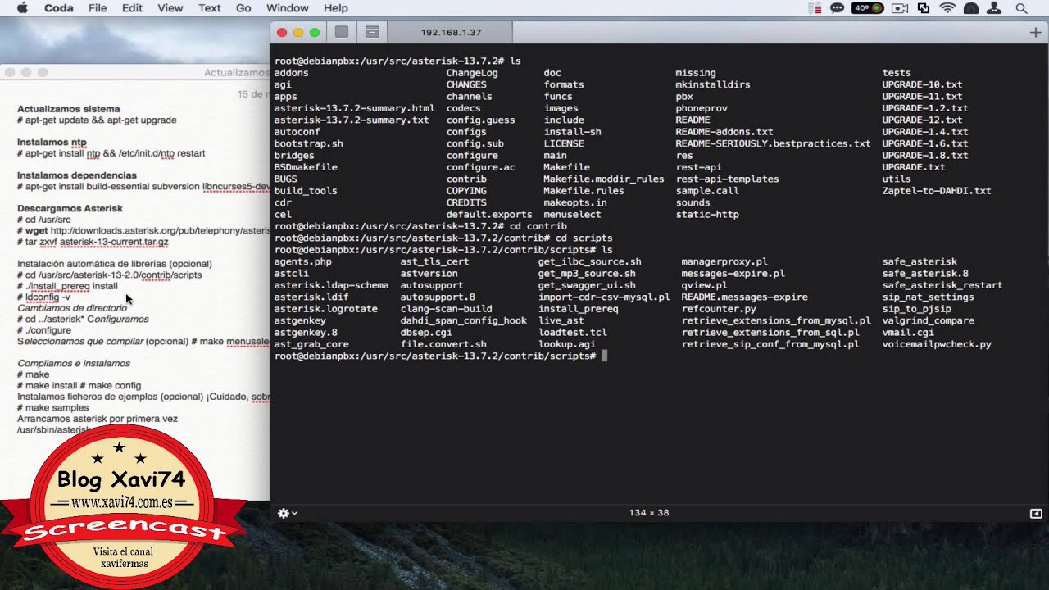Click the asterisk-13.7.2-summary.html entry
The width and height of the screenshot is (1049, 590).
(x=355, y=108)
